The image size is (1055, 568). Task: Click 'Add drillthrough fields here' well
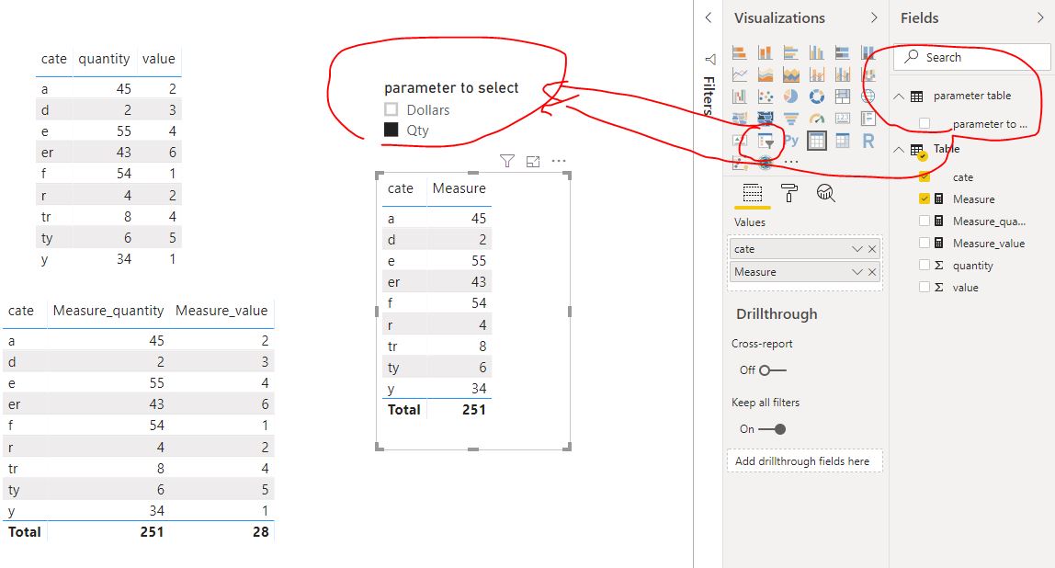click(804, 461)
